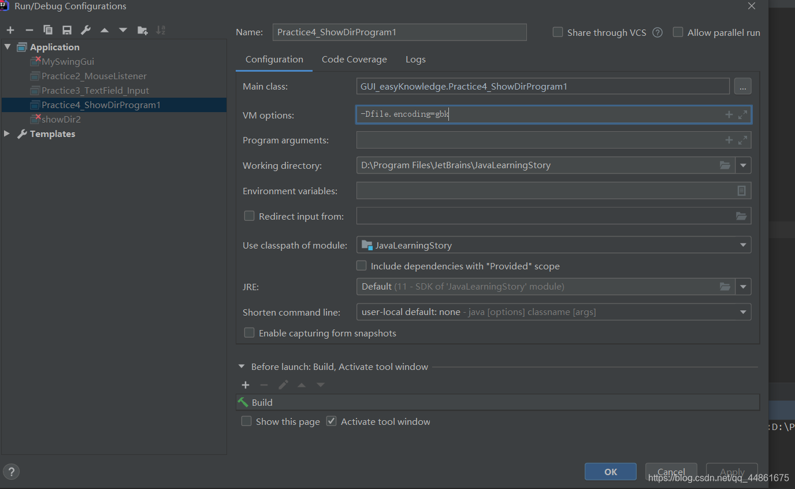The height and width of the screenshot is (489, 795).
Task: Click the Apply button
Action: click(x=732, y=472)
